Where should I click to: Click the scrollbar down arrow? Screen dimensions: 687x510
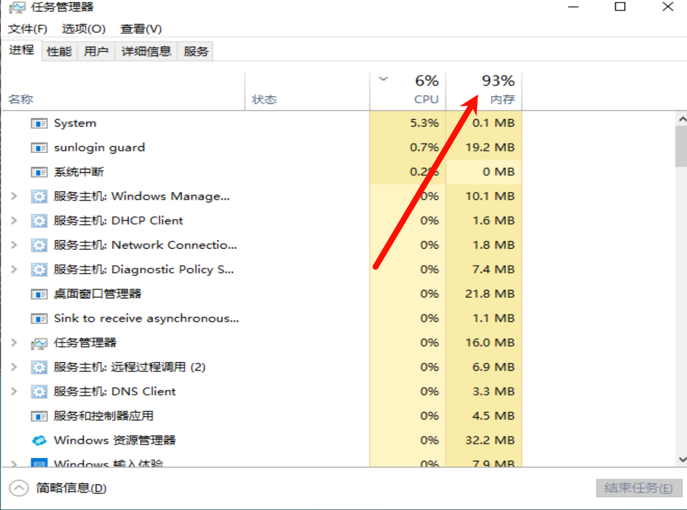[x=682, y=460]
